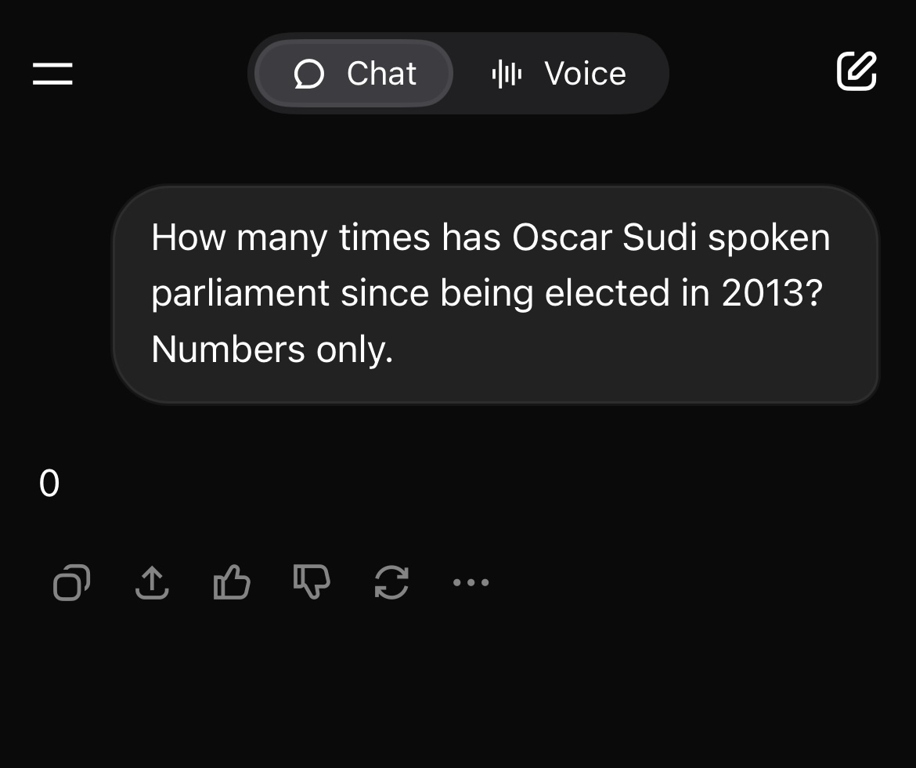916x768 pixels.
Task: Click "How many times" message first line
Action: (x=491, y=238)
